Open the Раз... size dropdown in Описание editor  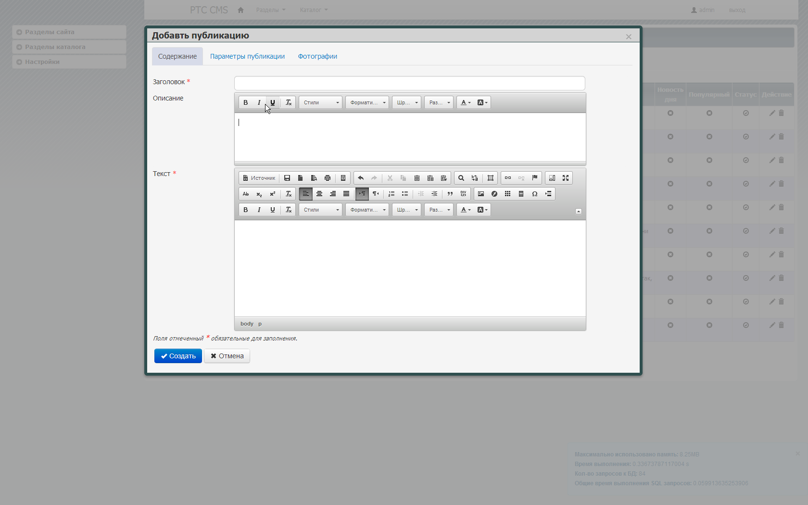click(x=439, y=102)
